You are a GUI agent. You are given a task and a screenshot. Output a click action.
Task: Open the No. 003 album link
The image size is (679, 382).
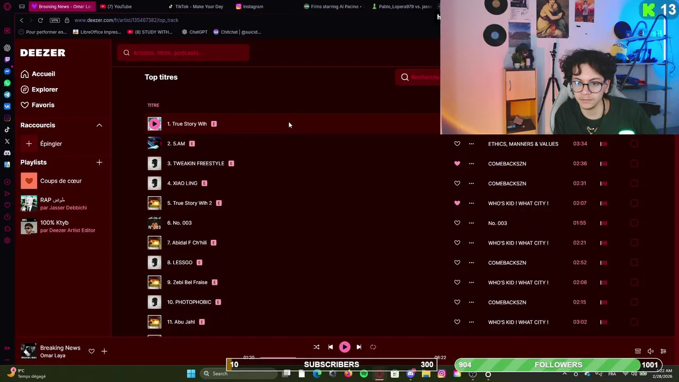point(498,223)
